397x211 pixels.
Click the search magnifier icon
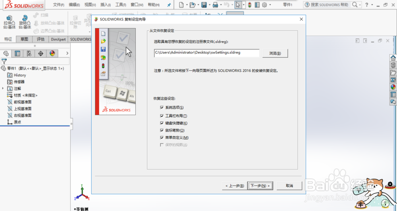[355, 4]
